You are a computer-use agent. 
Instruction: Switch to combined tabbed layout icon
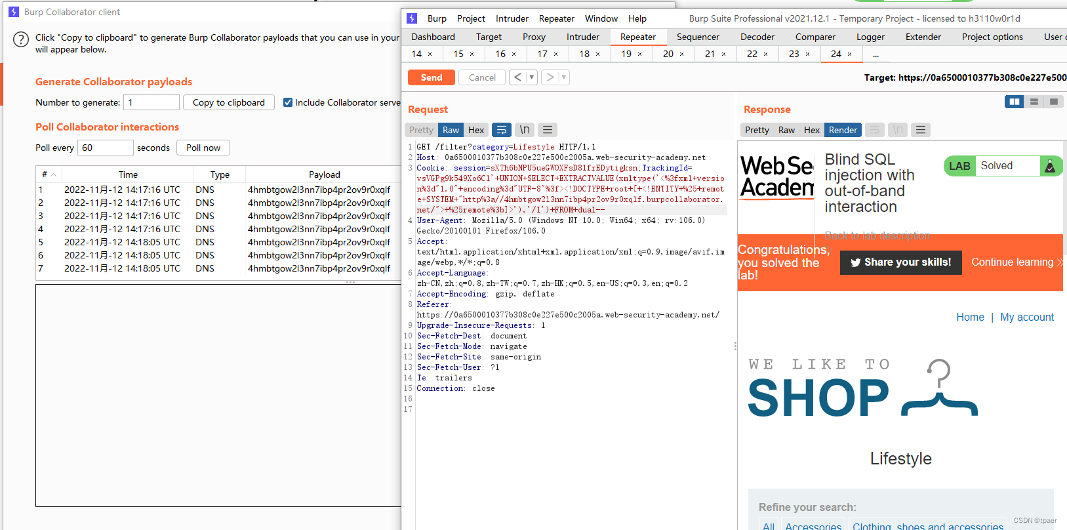tap(1053, 102)
